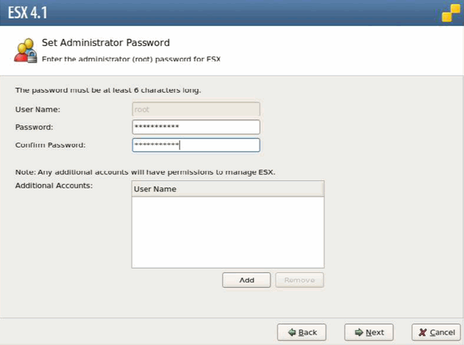Click the User Name: label
The width and height of the screenshot is (464, 345).
(x=37, y=110)
